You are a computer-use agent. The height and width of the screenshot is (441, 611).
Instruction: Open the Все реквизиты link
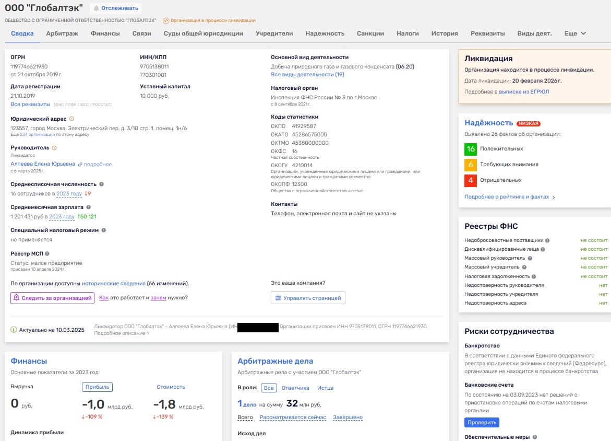pyautogui.click(x=30, y=104)
